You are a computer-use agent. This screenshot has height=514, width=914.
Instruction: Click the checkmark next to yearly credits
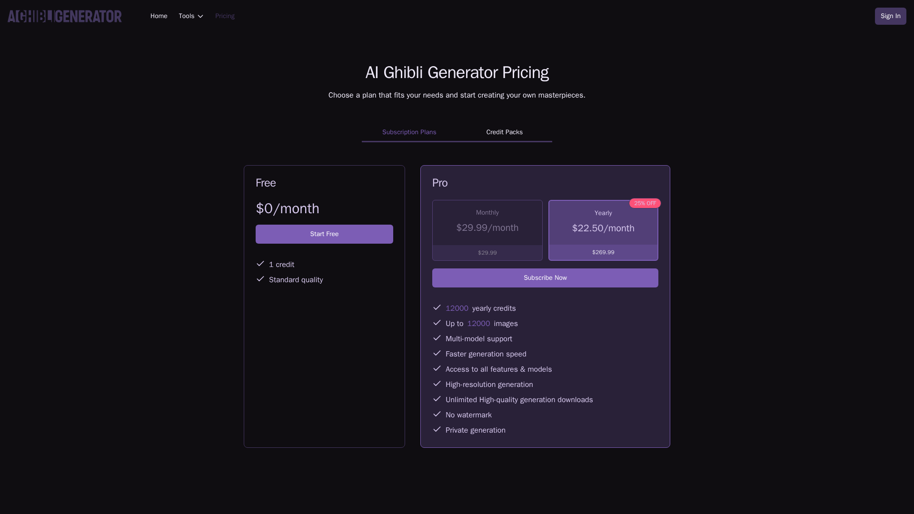point(437,307)
